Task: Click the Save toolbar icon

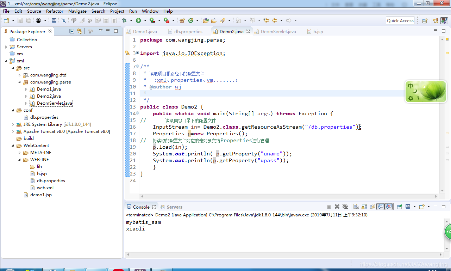Action: [20, 20]
